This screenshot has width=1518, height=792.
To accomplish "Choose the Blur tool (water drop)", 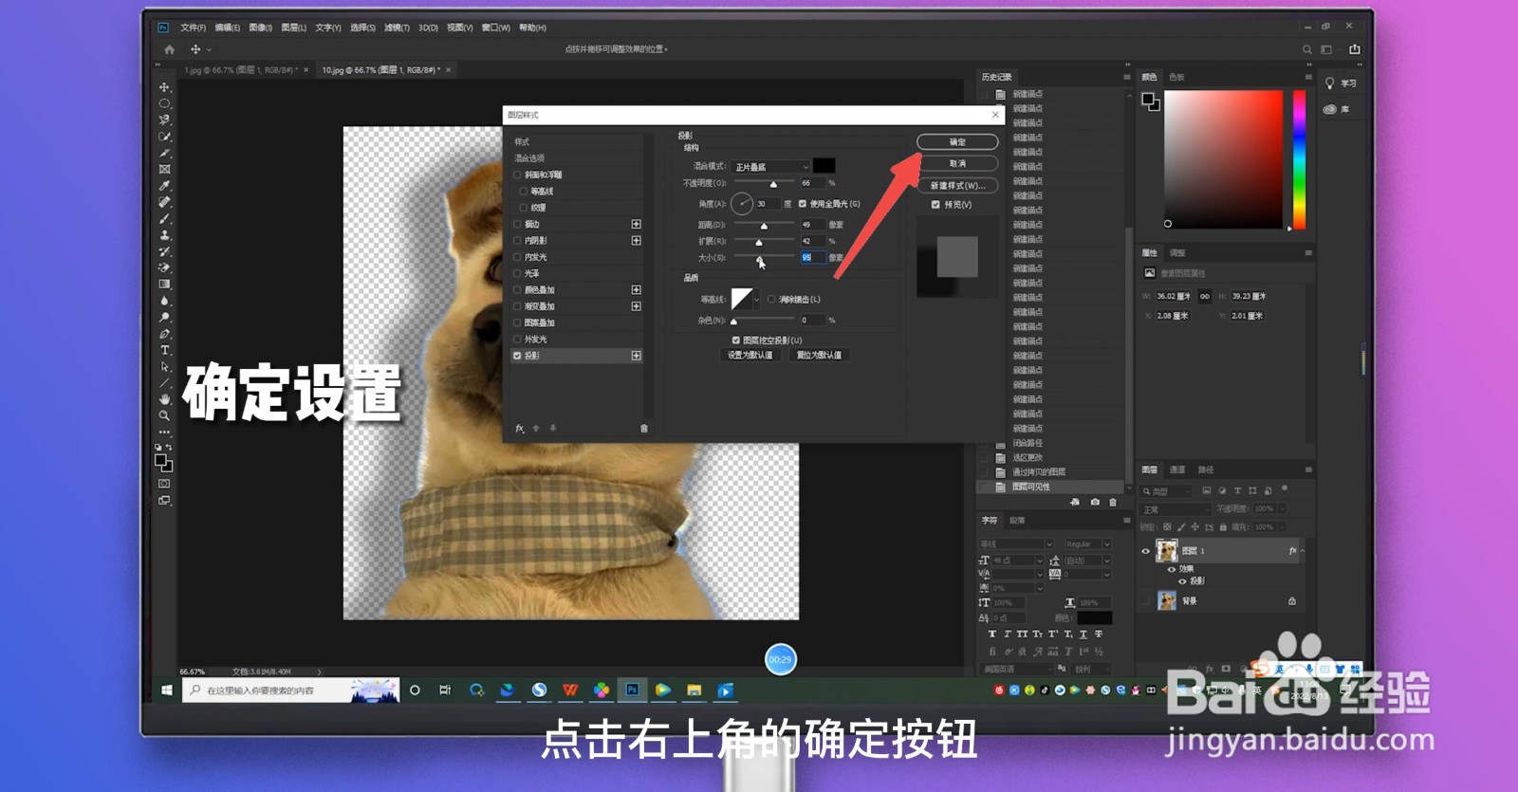I will [x=164, y=301].
